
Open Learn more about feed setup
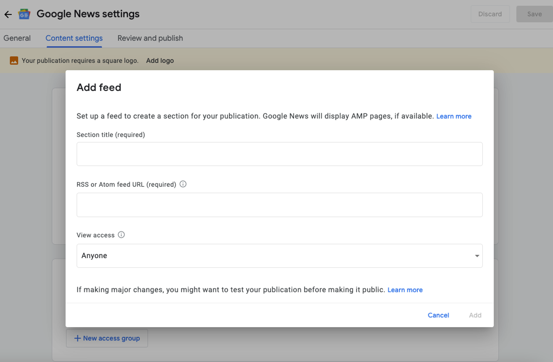pos(454,116)
